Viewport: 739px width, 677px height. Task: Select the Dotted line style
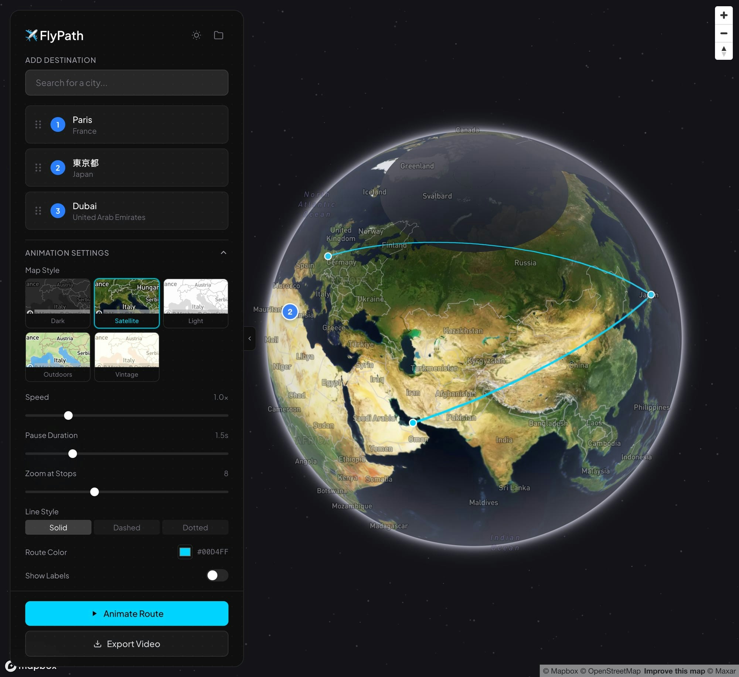click(x=195, y=527)
